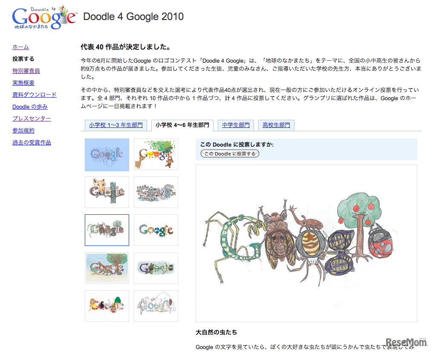Select 投票する in the sidebar

(23, 59)
